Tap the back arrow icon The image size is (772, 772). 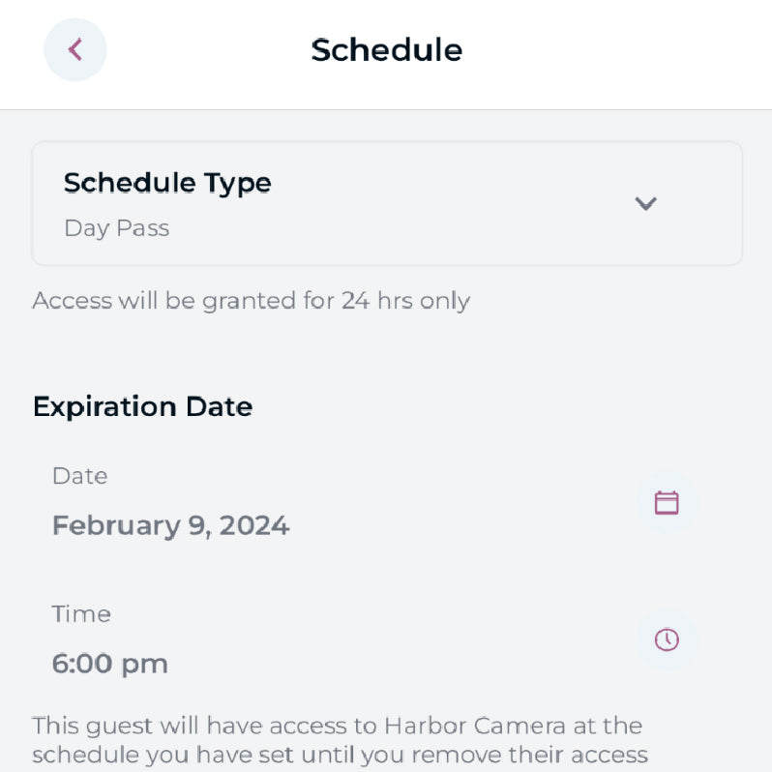pos(75,49)
